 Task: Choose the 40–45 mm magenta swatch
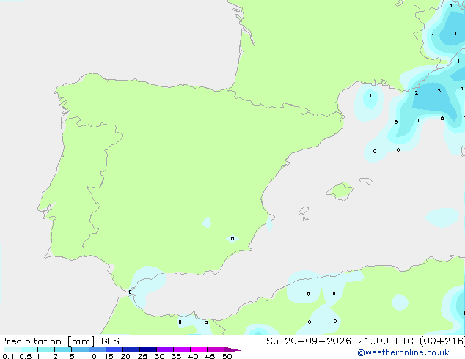click(x=199, y=349)
